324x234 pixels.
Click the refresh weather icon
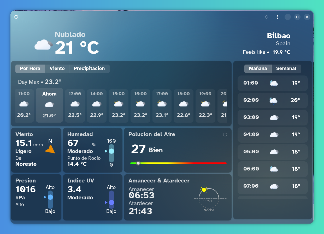16,17
